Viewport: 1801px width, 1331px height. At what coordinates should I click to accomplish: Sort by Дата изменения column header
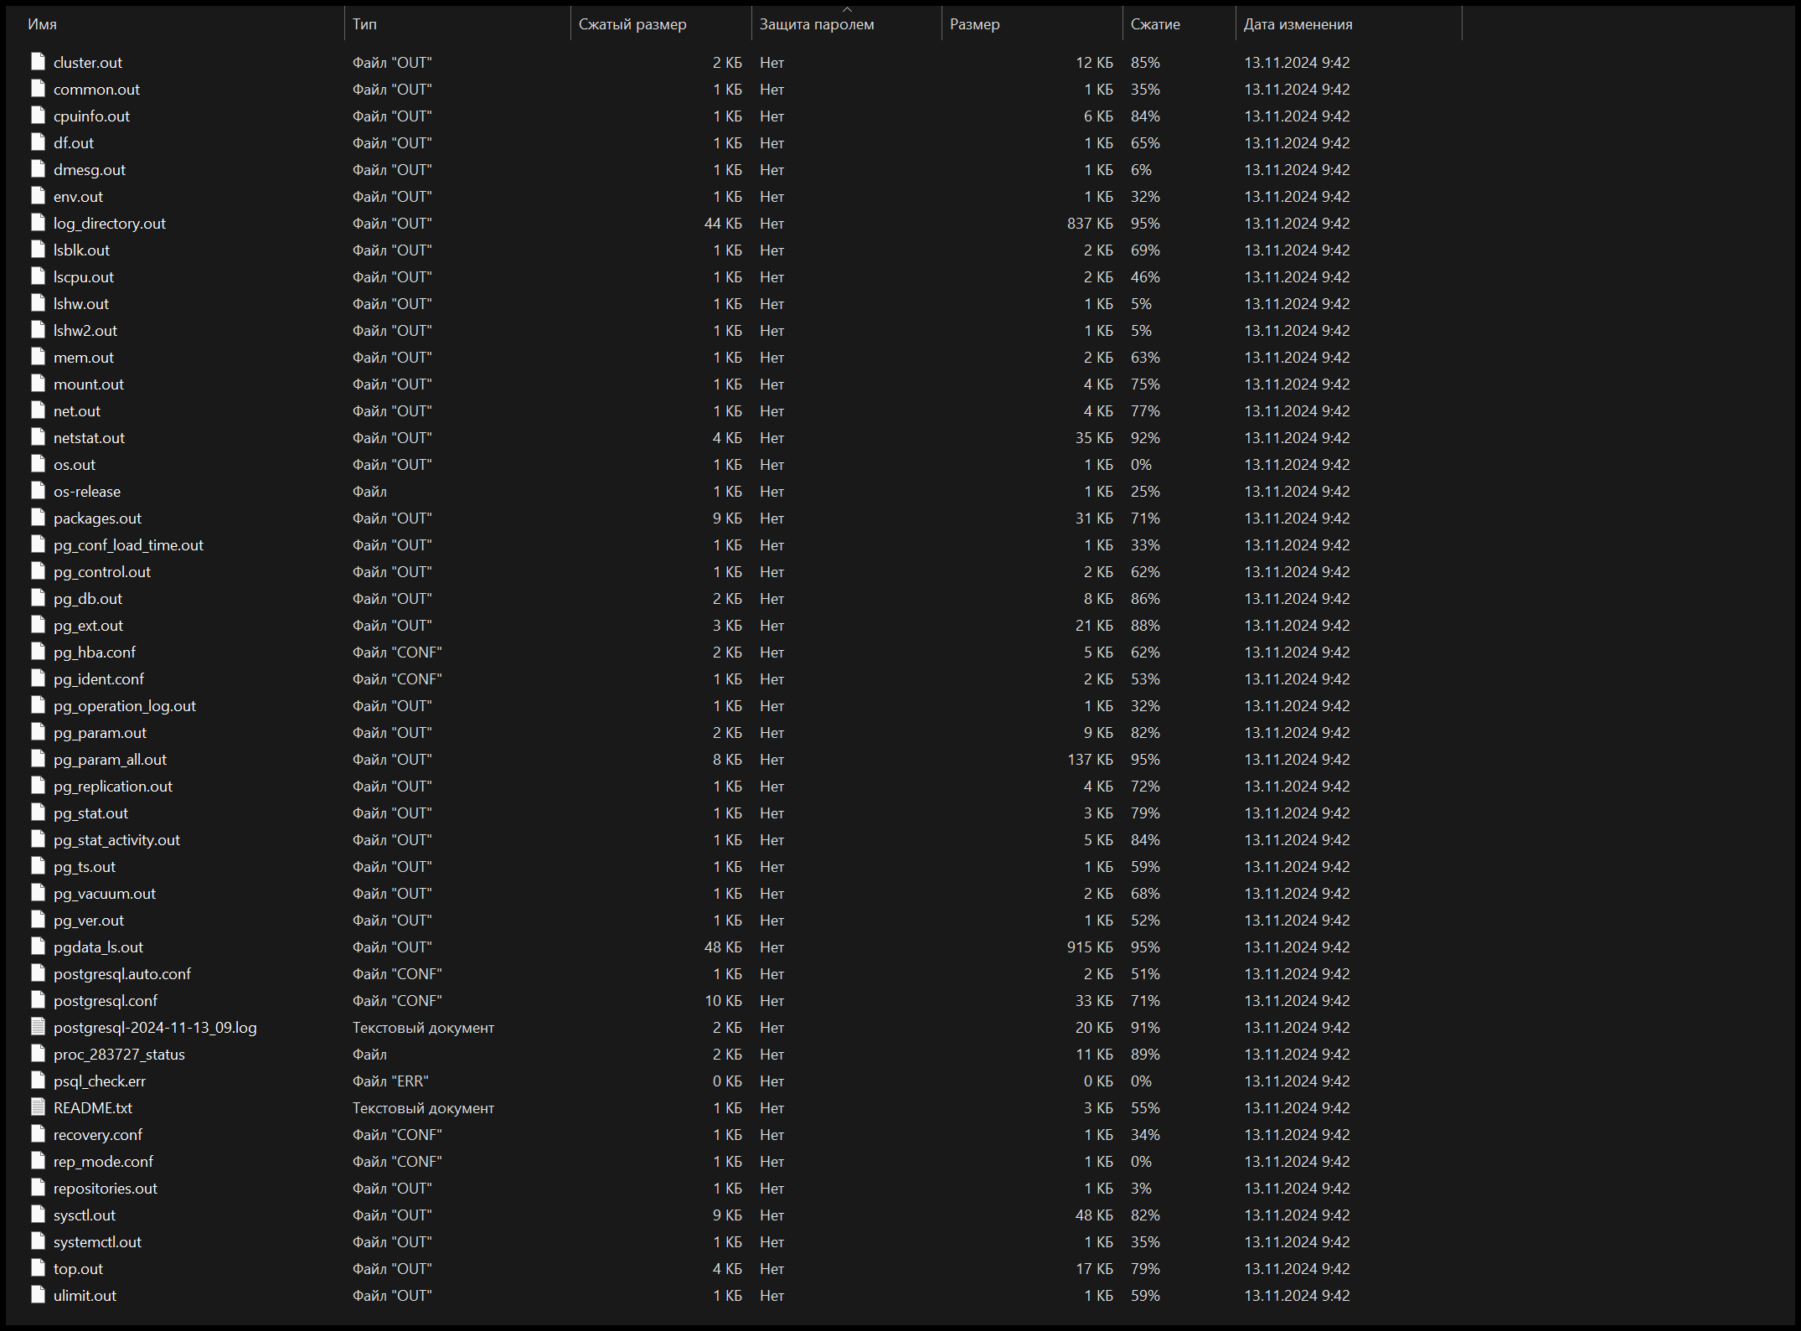(x=1298, y=24)
